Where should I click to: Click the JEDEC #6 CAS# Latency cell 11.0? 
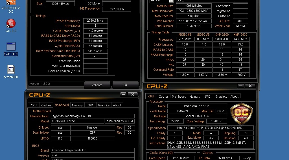(x=203, y=44)
